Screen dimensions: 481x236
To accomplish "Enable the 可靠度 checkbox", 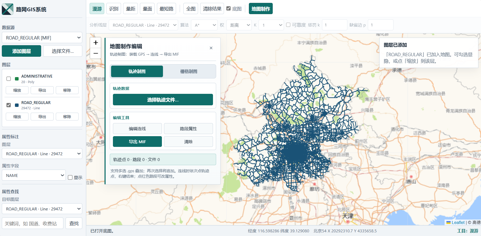I will click(x=288, y=25).
